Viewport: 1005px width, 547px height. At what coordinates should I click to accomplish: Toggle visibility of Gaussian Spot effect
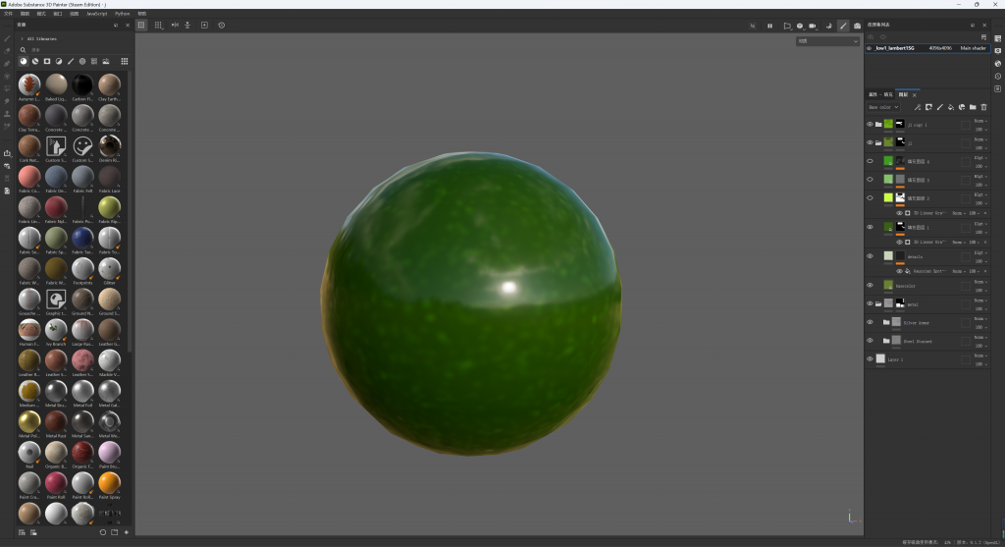[899, 271]
